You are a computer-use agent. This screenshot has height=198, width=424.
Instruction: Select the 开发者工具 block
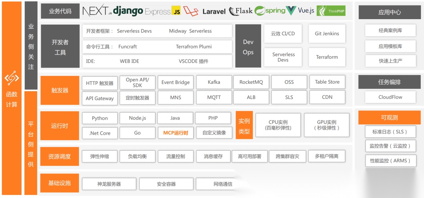point(60,46)
